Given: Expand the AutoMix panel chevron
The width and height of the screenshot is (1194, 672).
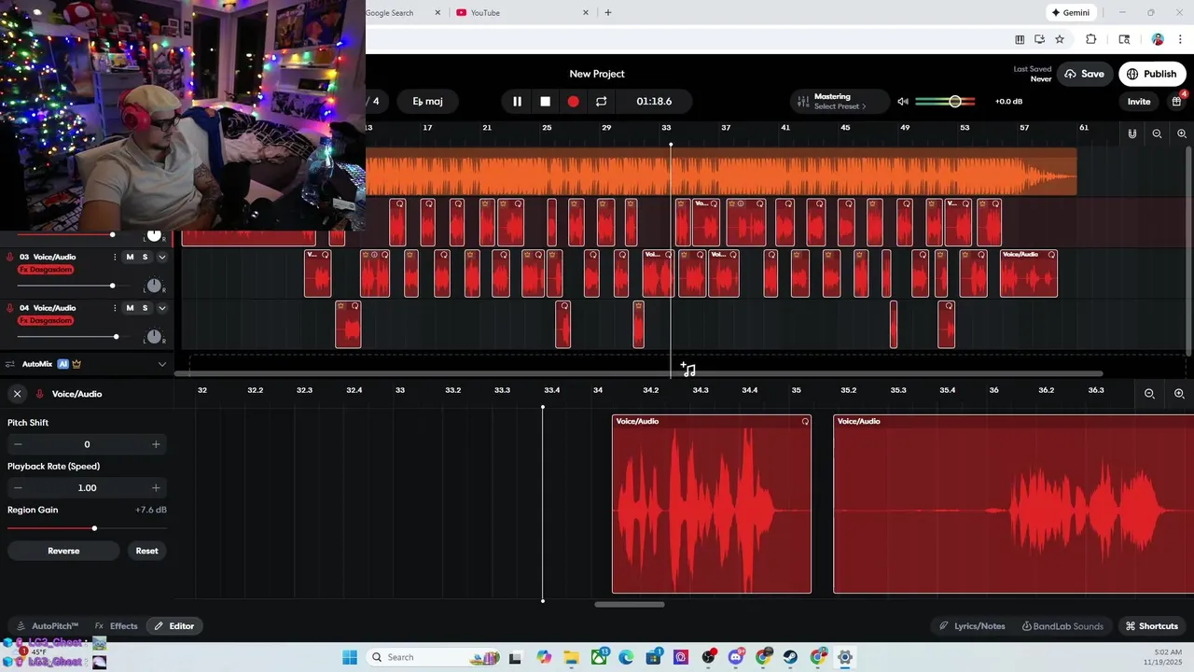Looking at the screenshot, I should (162, 364).
